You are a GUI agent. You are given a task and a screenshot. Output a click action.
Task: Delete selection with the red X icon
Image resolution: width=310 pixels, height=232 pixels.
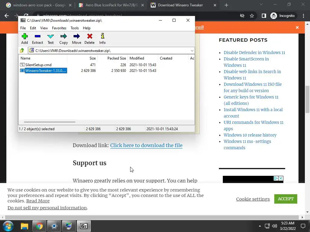pyautogui.click(x=90, y=39)
